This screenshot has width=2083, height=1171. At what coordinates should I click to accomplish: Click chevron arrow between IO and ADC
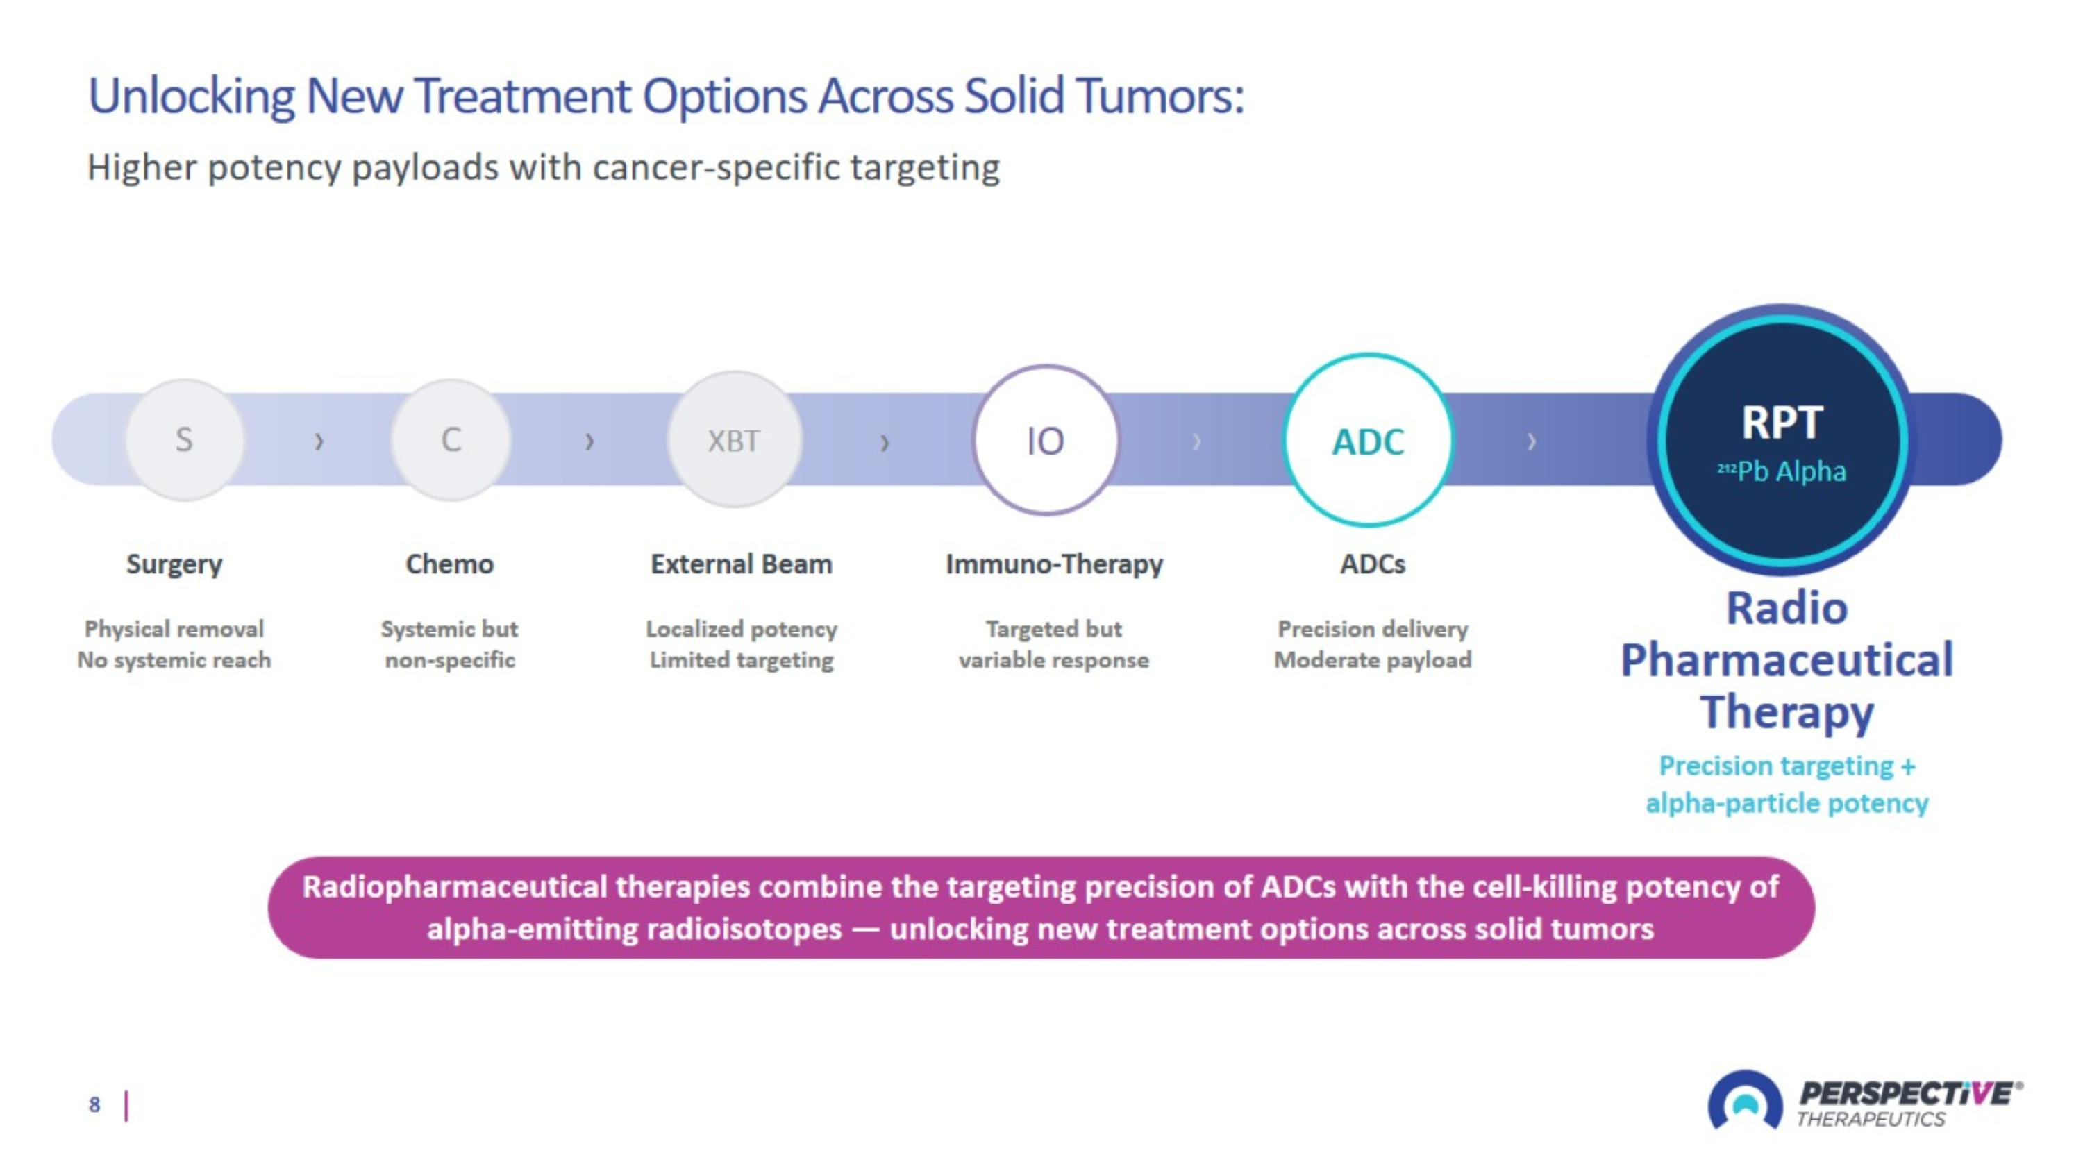(1197, 441)
